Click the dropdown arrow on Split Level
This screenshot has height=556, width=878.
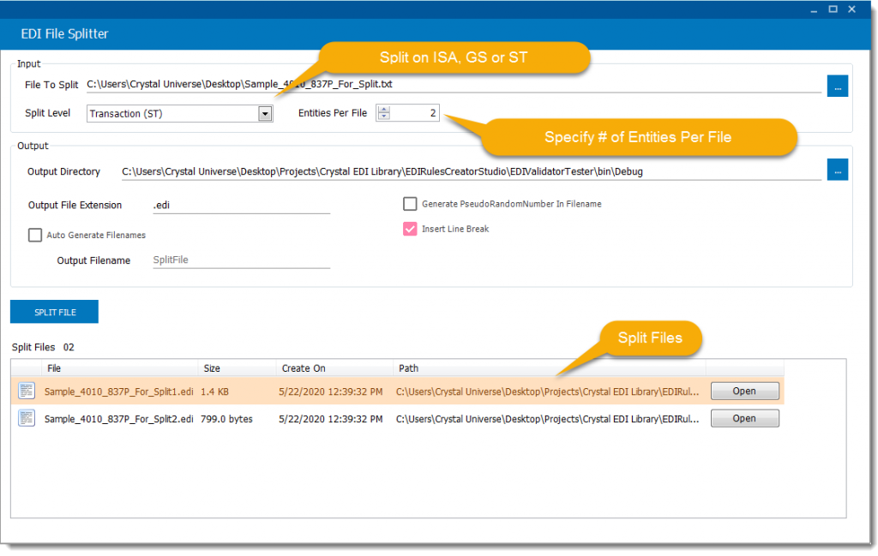coord(263,113)
